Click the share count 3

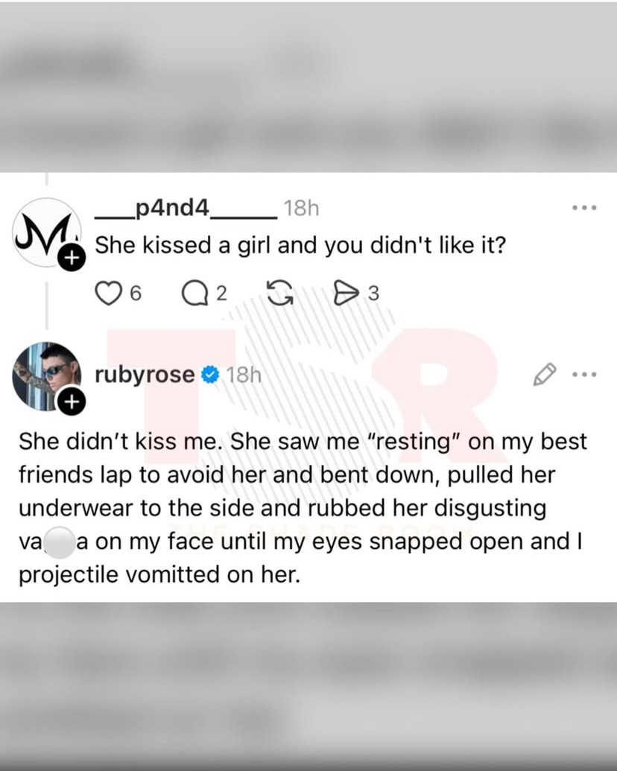pos(374,294)
